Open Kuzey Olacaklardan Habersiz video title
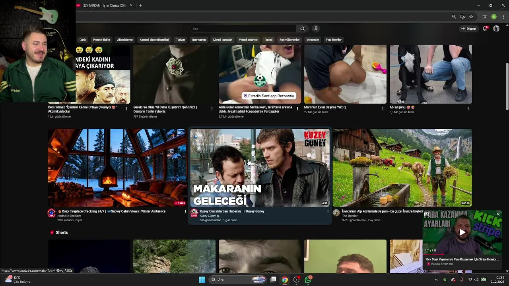The width and height of the screenshot is (509, 286). [232, 211]
